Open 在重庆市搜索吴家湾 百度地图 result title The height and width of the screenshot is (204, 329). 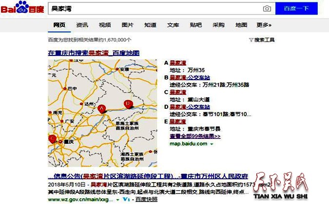pyautogui.click(x=94, y=52)
